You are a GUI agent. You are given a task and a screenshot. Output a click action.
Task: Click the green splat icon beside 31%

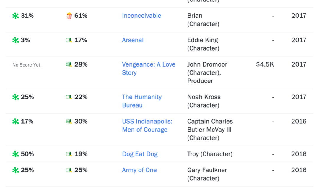tap(15, 16)
